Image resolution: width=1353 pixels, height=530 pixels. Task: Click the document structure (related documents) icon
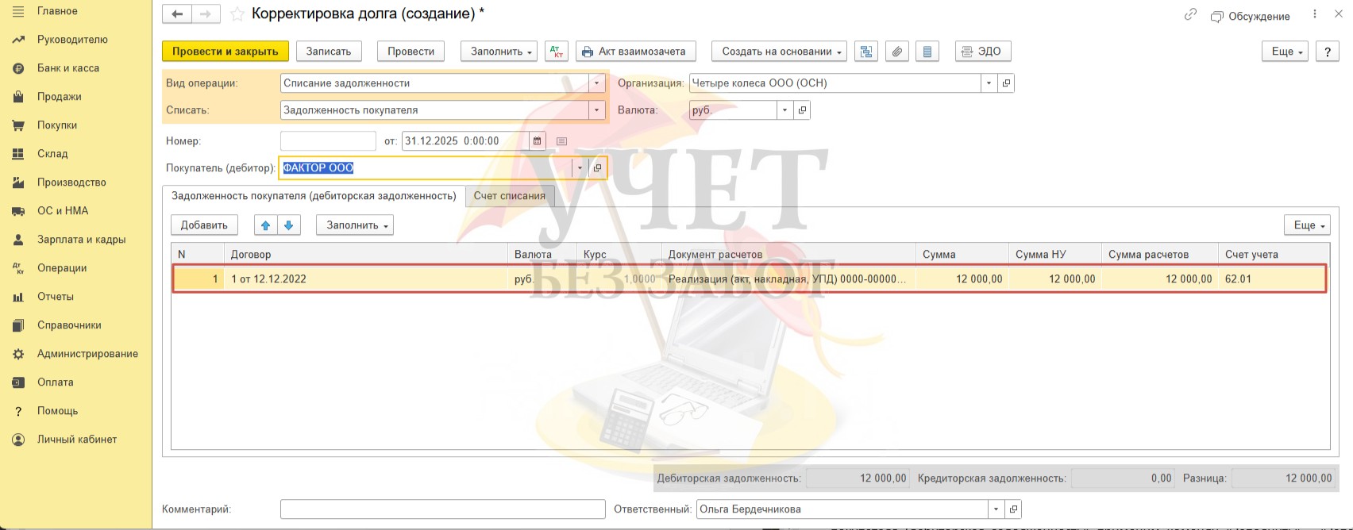pyautogui.click(x=866, y=52)
